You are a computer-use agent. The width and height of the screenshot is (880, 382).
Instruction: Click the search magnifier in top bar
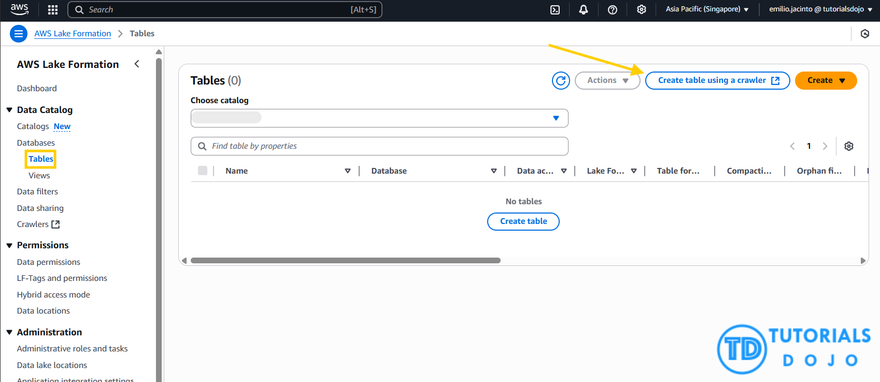79,9
